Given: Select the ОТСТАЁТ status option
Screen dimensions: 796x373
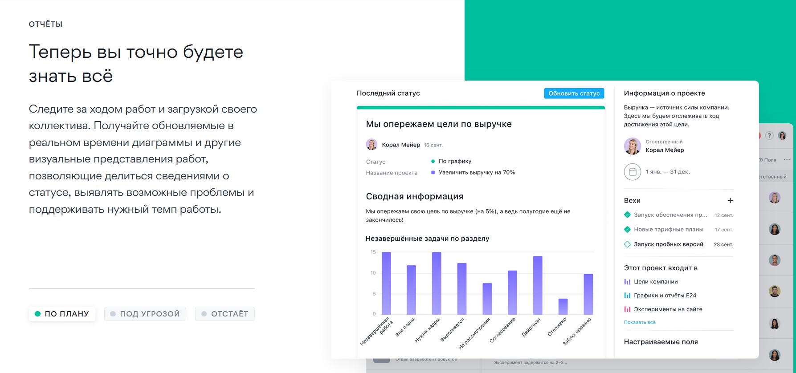Looking at the screenshot, I should [x=225, y=314].
